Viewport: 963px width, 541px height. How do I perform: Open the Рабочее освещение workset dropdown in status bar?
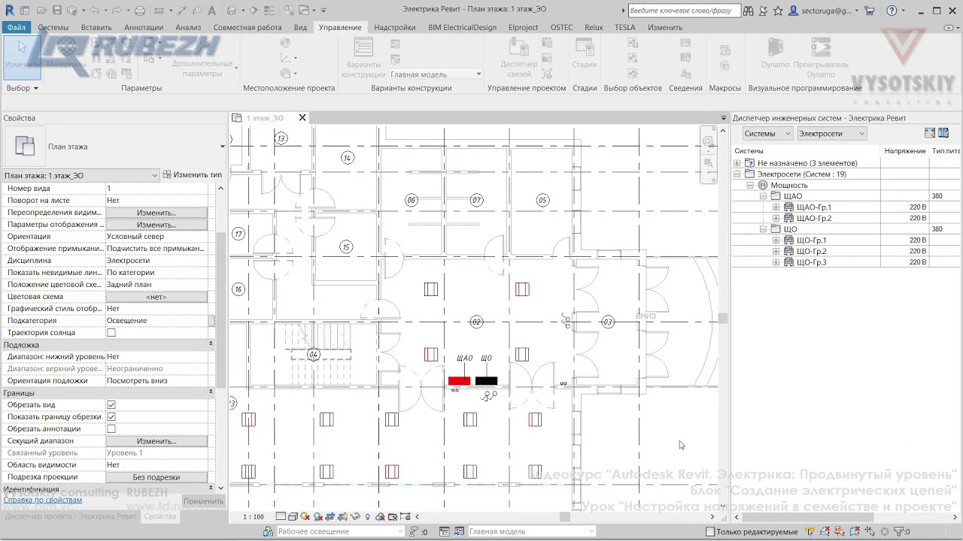tap(340, 531)
